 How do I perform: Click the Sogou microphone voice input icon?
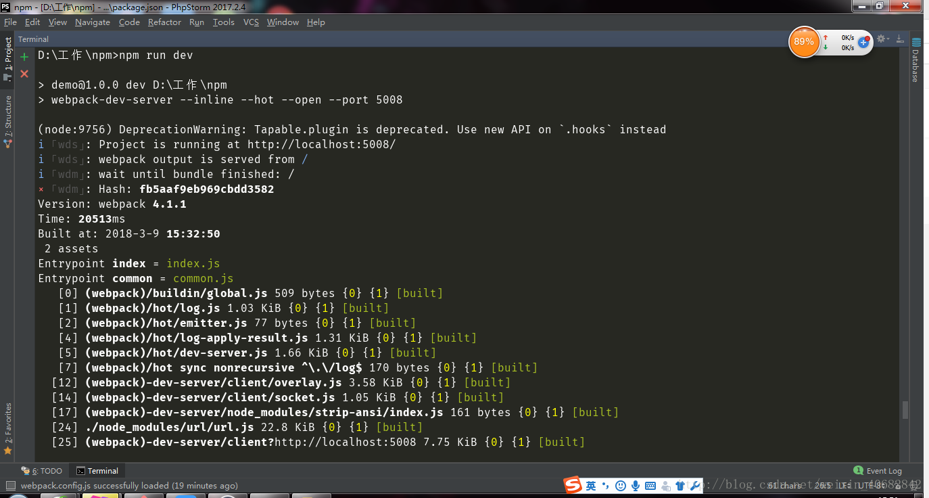[x=636, y=486]
